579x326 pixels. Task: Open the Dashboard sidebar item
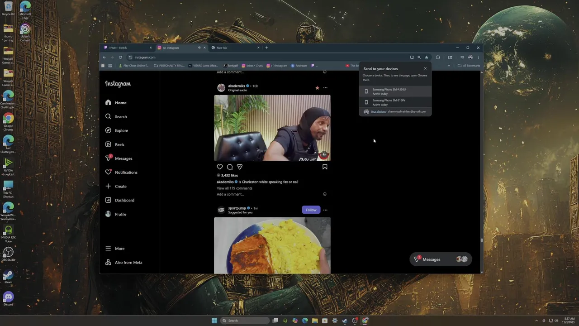click(x=119, y=200)
